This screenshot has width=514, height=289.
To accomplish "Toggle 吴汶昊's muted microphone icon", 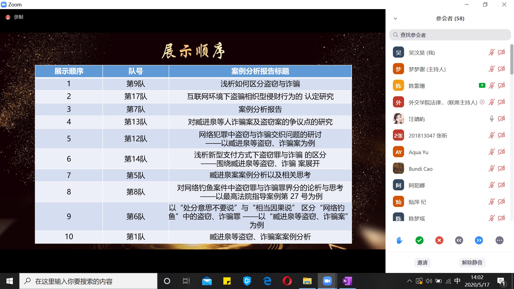I will tap(492, 52).
